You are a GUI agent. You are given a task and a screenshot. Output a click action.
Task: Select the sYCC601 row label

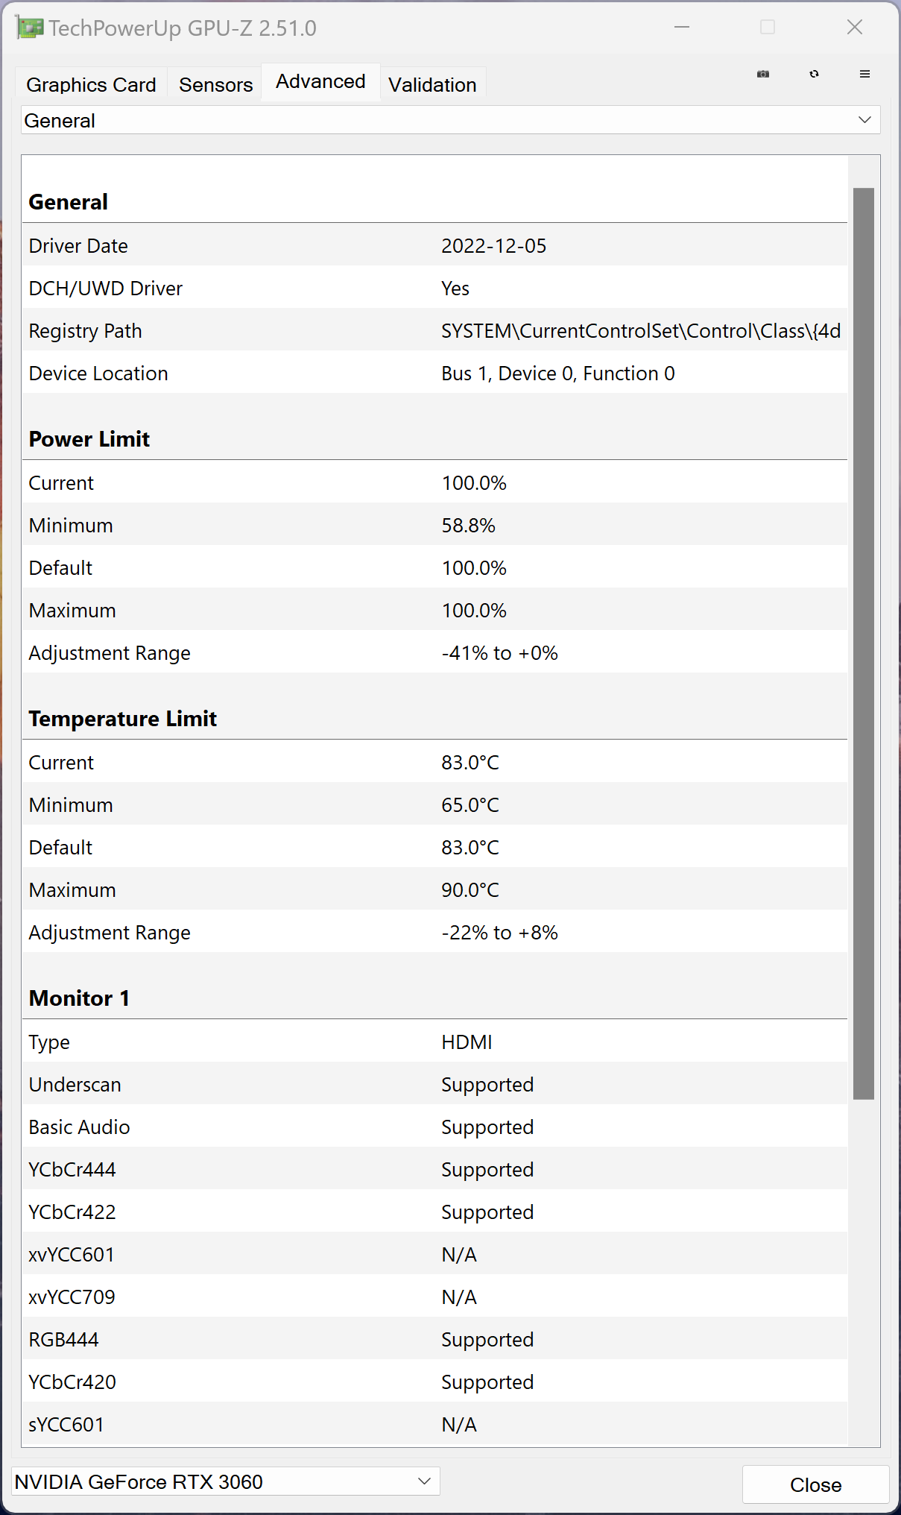66,1425
